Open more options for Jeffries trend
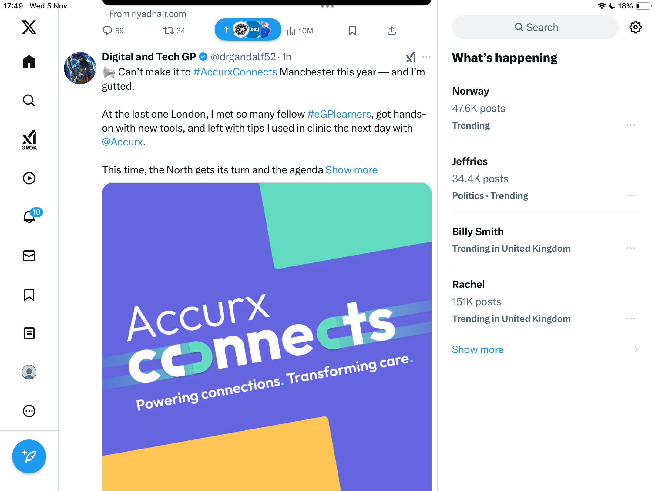Screen dimensions: 655x491 pyautogui.click(x=630, y=195)
